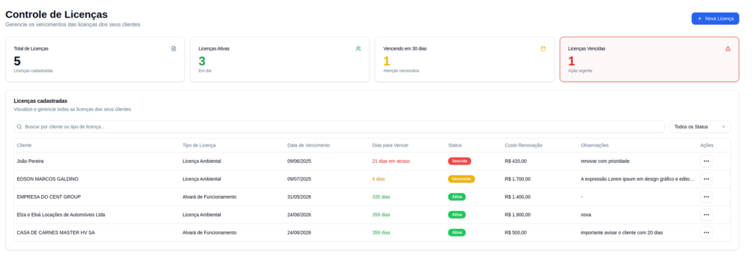Select Elza e Eloá Locações de Automóveis Ltda
Viewport: 752px width, 275px height.
[61, 215]
